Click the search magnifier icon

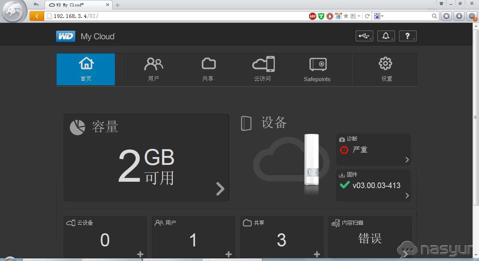coord(434,16)
